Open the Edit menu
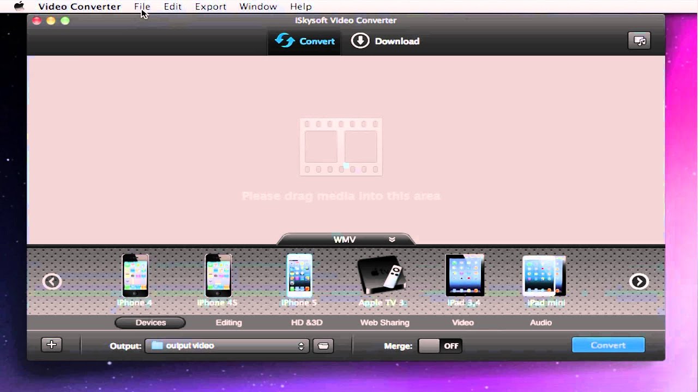This screenshot has height=392, width=698. click(173, 7)
